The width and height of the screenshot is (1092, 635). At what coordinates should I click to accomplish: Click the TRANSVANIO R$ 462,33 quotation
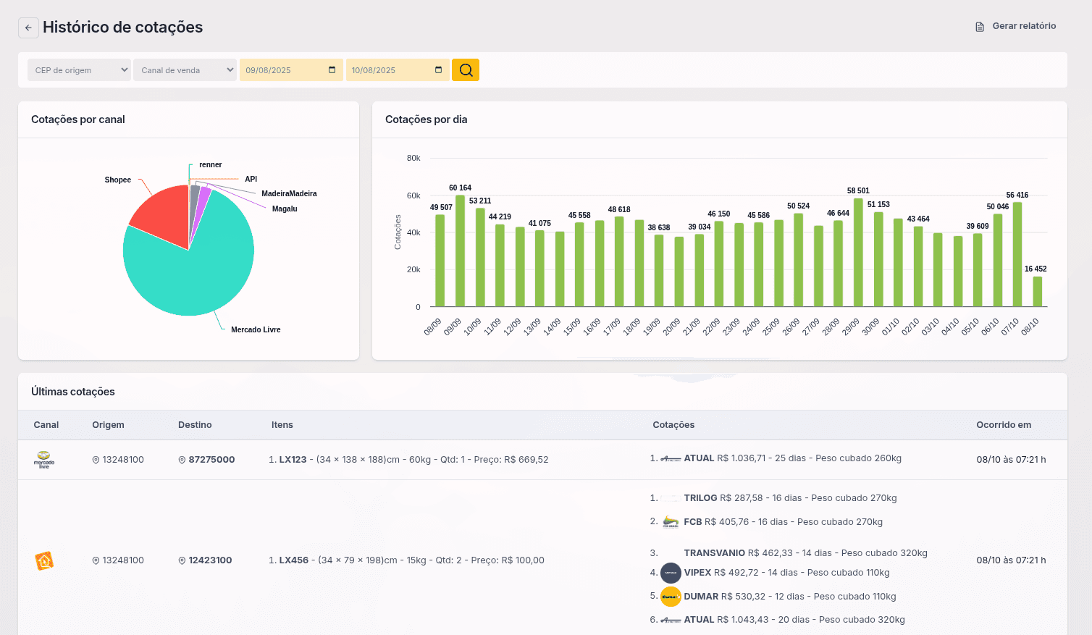pyautogui.click(x=805, y=553)
